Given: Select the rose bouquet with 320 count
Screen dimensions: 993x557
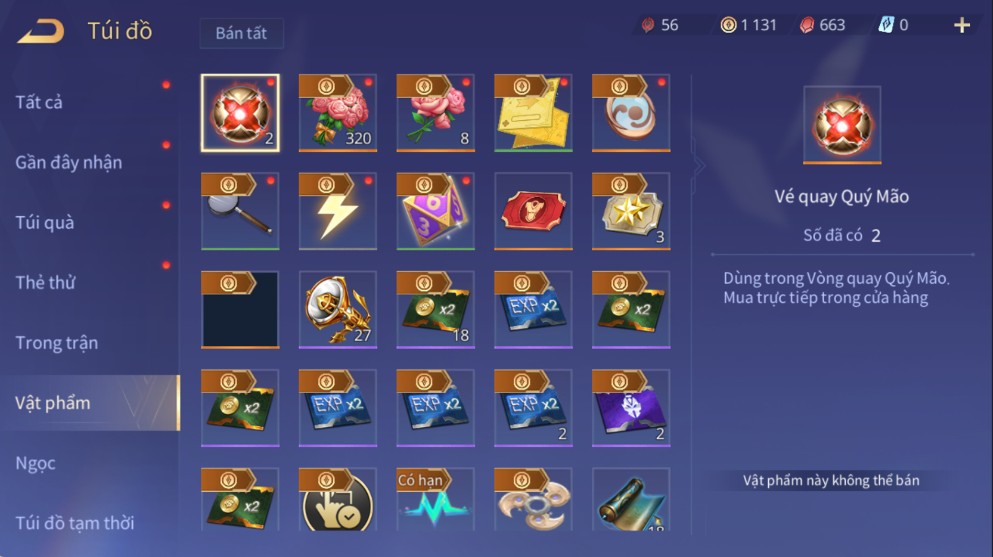Looking at the screenshot, I should click(338, 113).
